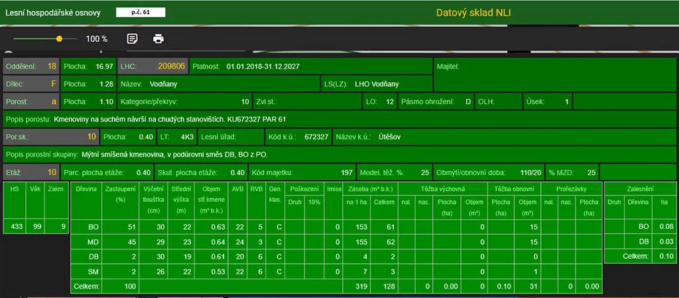679x298 pixels.
Task: Click the 'Těžba výchovná' column header
Action: (x=442, y=189)
